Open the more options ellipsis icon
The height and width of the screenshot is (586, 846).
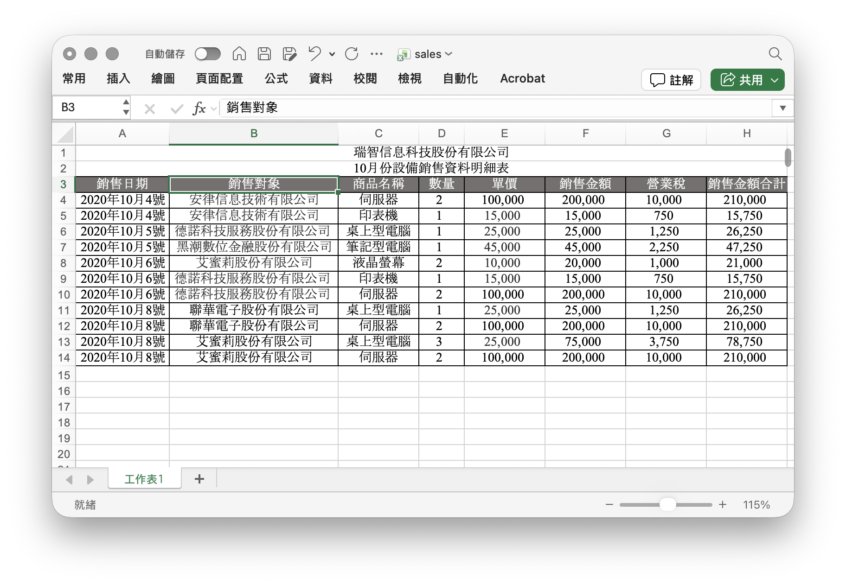[x=377, y=54]
